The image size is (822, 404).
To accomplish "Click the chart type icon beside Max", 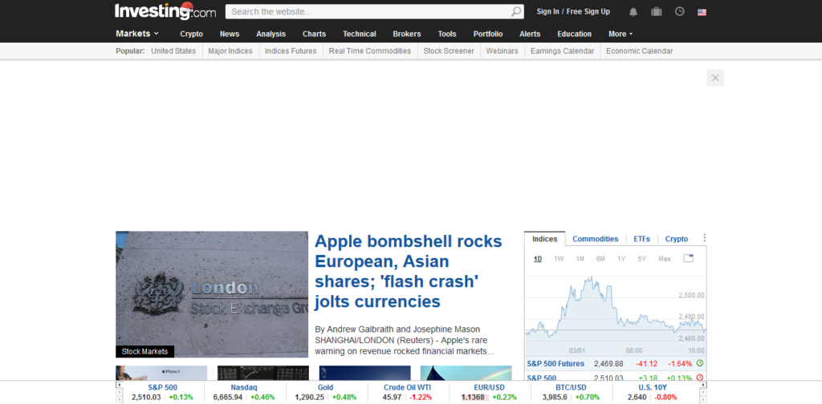I will [688, 259].
